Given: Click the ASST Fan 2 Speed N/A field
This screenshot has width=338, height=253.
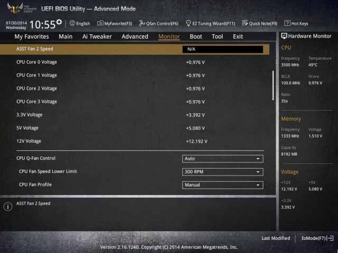Looking at the screenshot, I should click(223, 49).
